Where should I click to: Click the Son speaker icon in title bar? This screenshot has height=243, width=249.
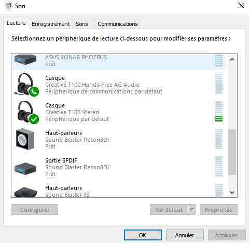8,6
